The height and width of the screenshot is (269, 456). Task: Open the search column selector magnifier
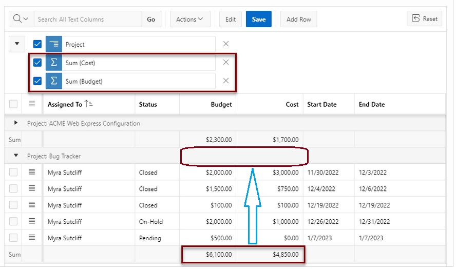(21, 19)
